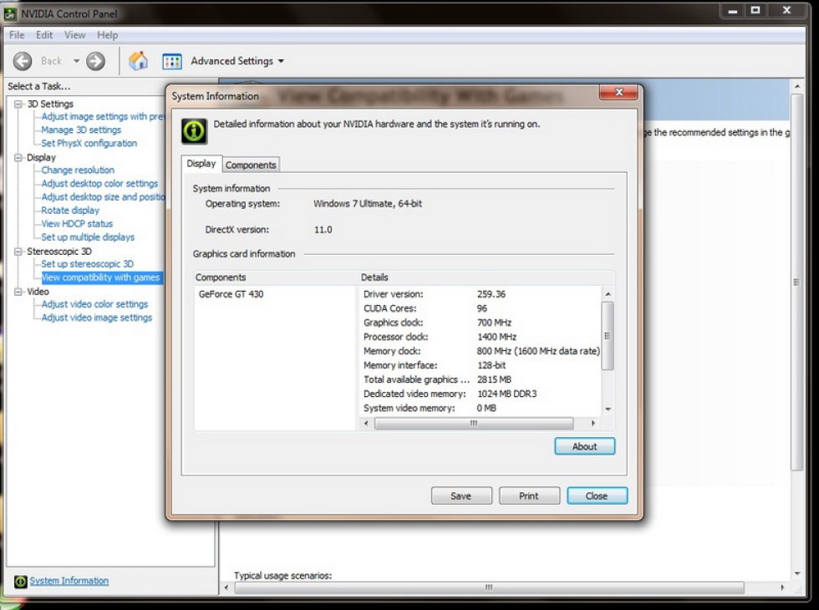Viewport: 819px width, 610px height.
Task: Click the Details list vertical scrollbar
Action: tap(608, 334)
